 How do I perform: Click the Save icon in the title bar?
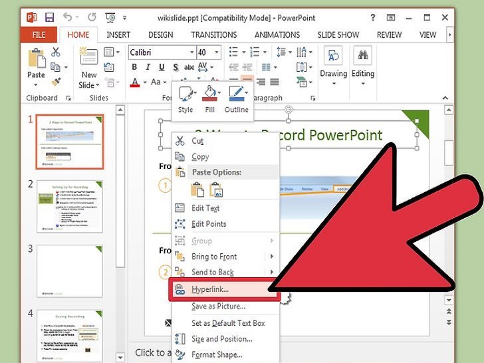point(49,17)
